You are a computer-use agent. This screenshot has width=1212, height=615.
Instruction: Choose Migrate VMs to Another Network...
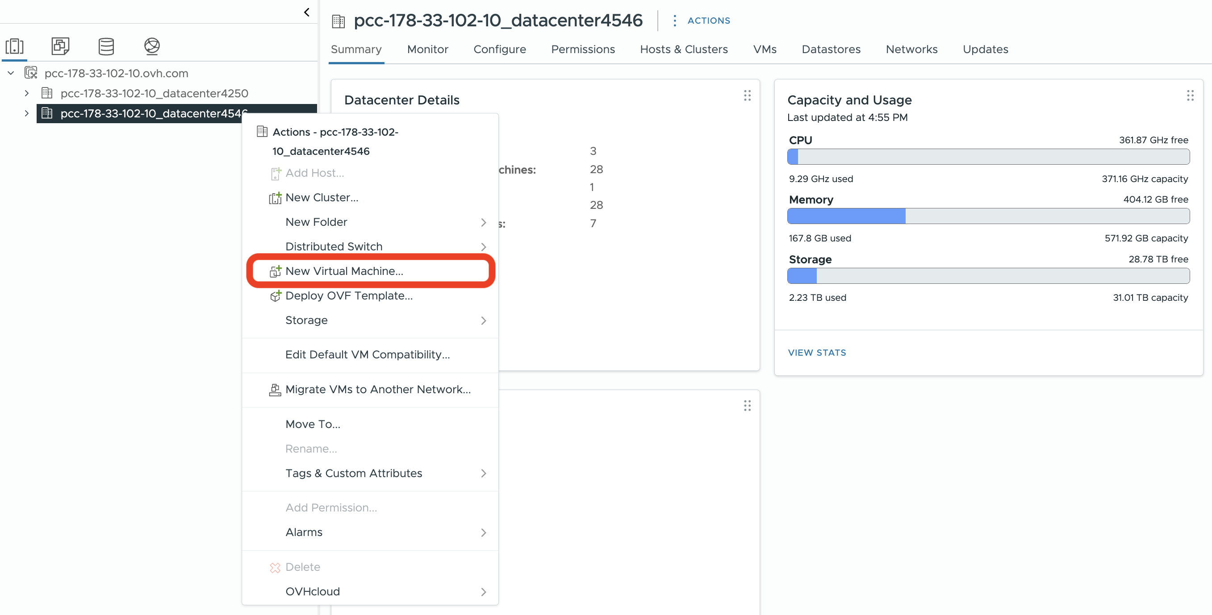pyautogui.click(x=370, y=389)
